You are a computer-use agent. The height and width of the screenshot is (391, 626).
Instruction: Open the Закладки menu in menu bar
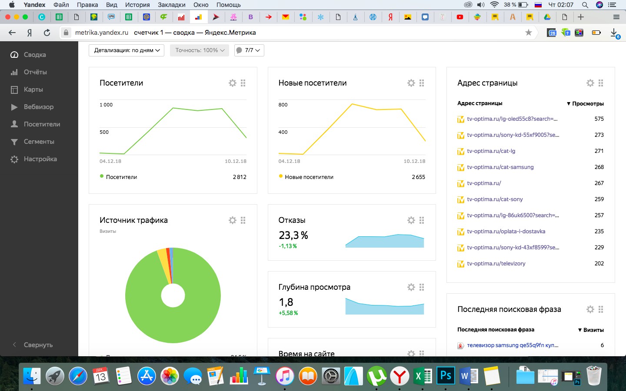[x=172, y=5]
